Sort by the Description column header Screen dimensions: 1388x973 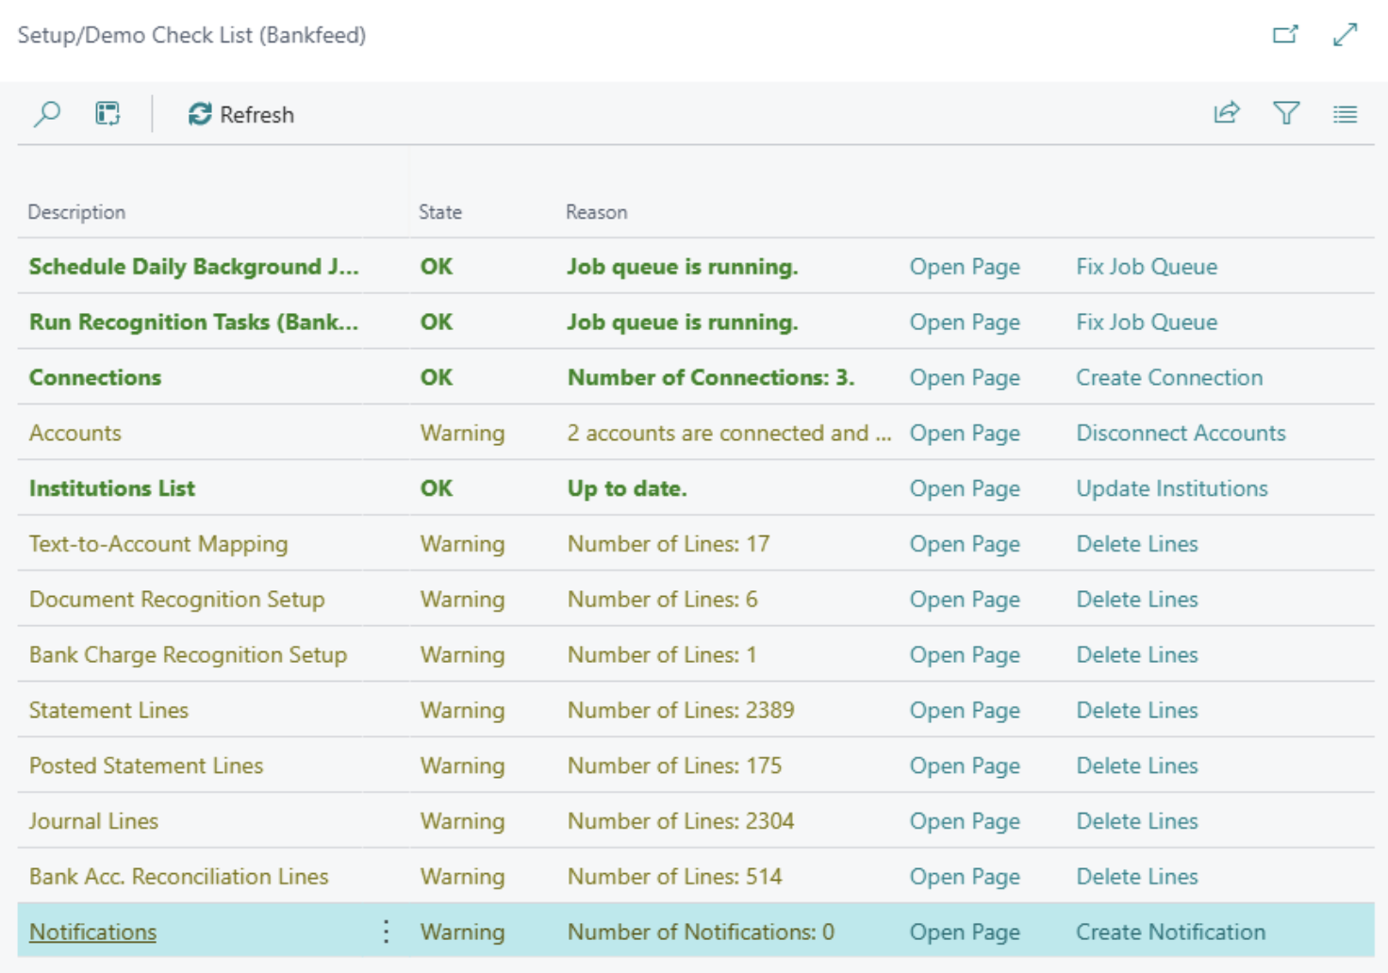pos(76,212)
